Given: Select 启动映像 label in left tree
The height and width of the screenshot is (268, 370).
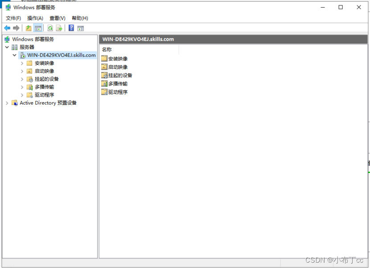Looking at the screenshot, I should pos(45,71).
